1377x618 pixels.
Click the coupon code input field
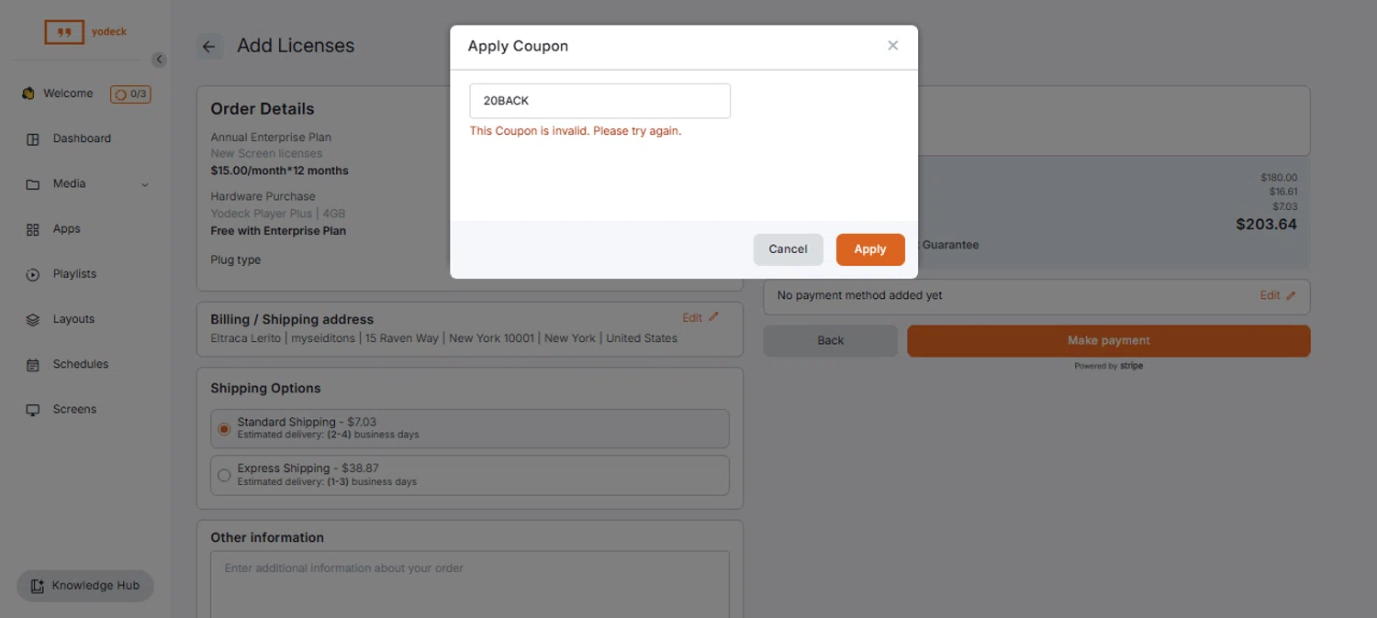[600, 101]
